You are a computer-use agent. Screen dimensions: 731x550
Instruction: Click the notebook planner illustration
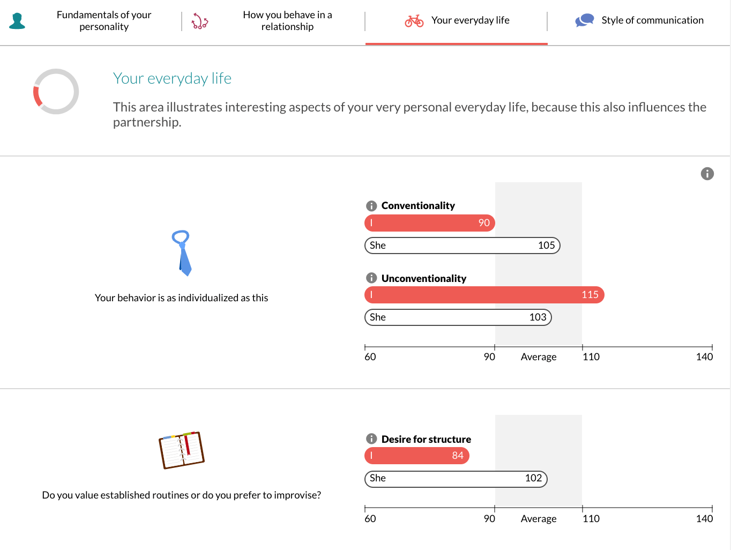(x=182, y=450)
